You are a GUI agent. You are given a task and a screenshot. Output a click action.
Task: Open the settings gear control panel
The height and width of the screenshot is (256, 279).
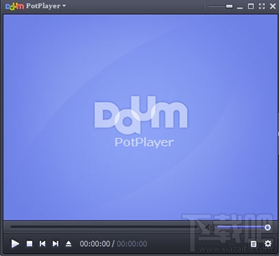pos(268,243)
